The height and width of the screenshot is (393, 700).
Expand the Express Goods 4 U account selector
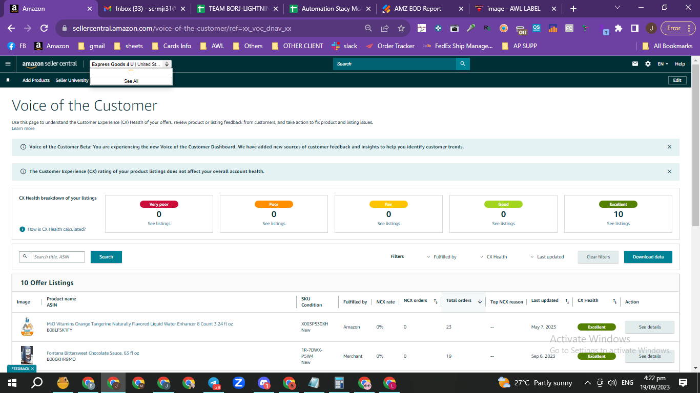pyautogui.click(x=131, y=64)
